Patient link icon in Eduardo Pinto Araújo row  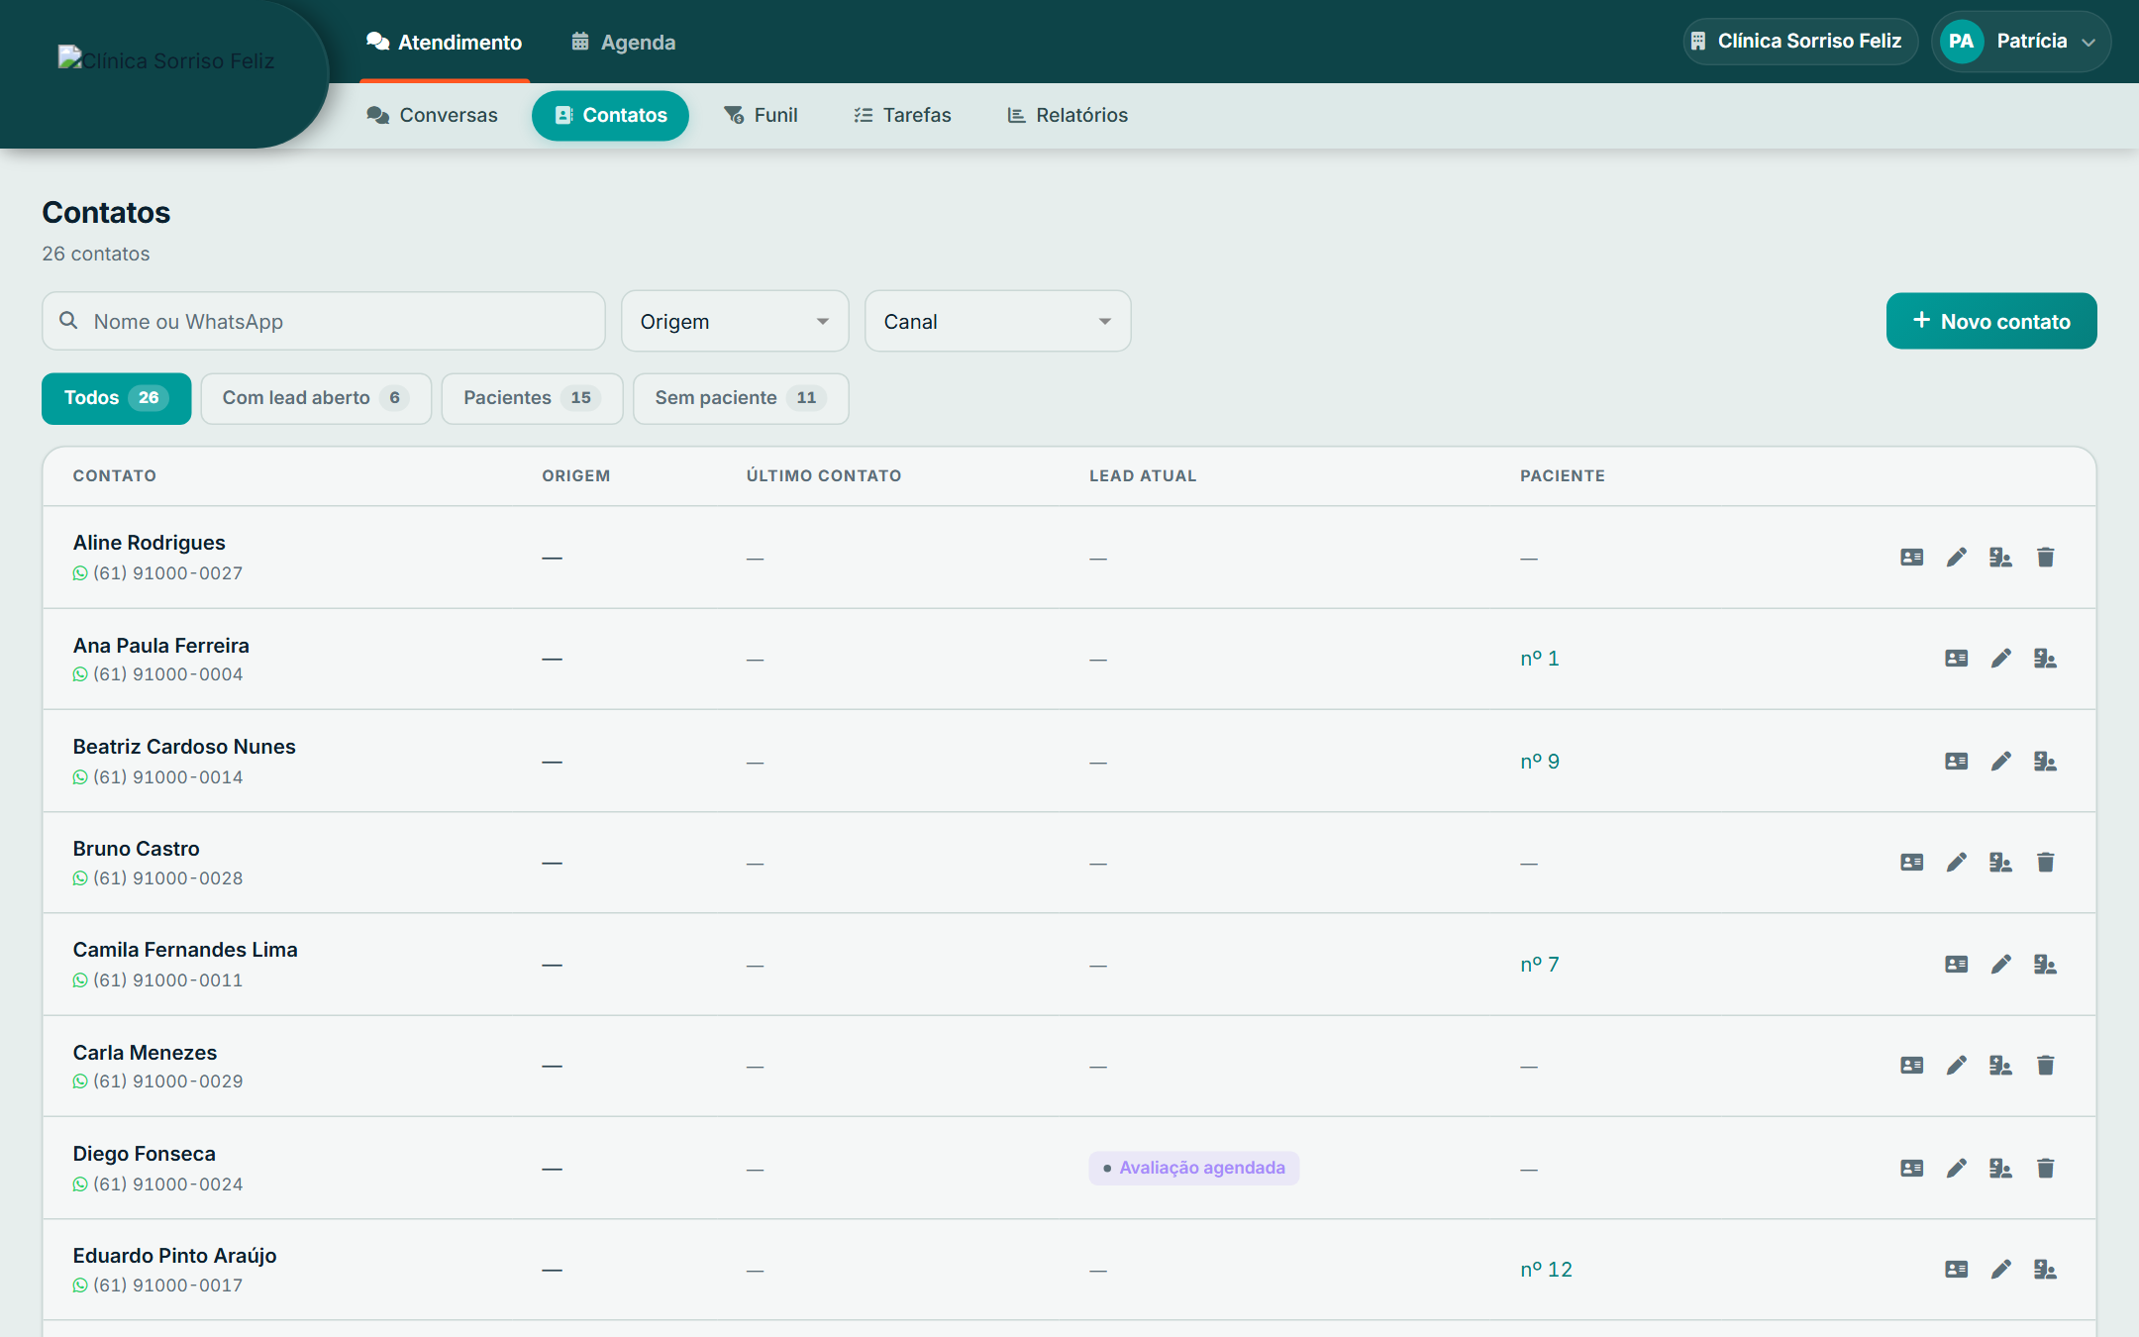click(2045, 1270)
